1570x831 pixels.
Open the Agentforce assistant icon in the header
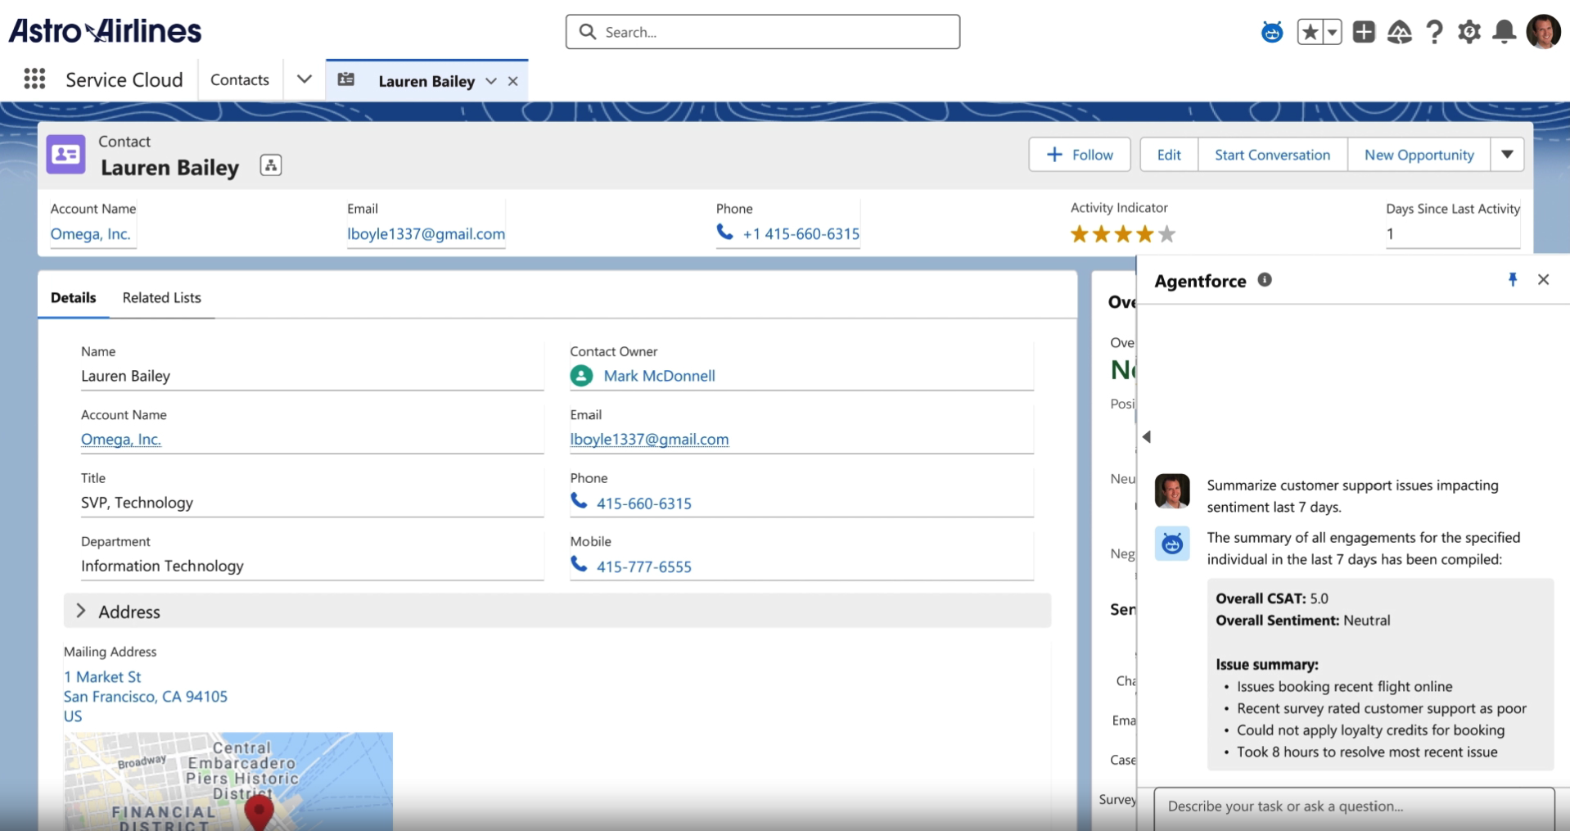click(x=1270, y=32)
